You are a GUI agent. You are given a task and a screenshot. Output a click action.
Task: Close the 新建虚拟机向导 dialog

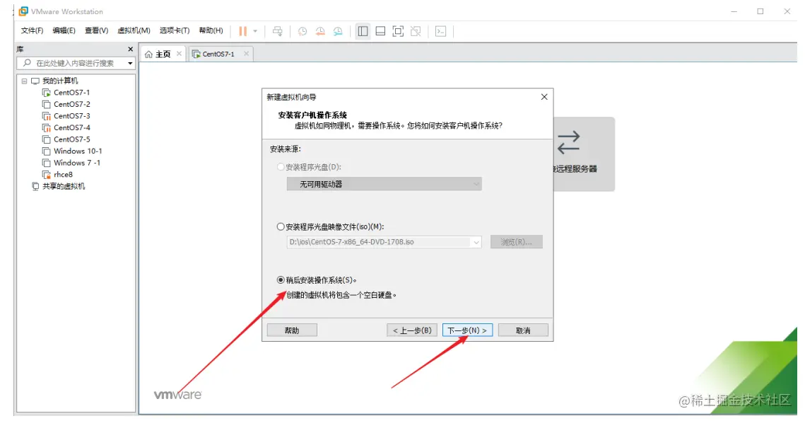point(544,97)
